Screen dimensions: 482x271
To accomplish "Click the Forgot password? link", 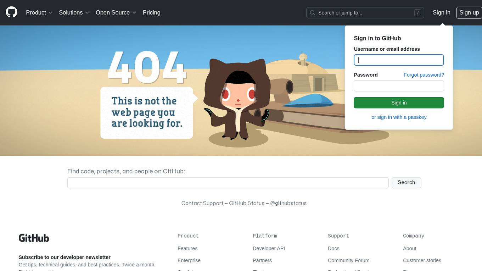I will (424, 75).
